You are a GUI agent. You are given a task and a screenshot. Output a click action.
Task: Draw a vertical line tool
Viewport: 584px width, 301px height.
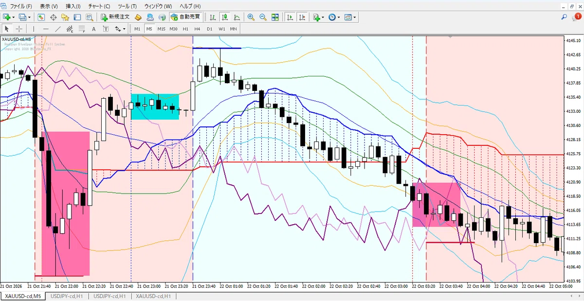pyautogui.click(x=34, y=29)
